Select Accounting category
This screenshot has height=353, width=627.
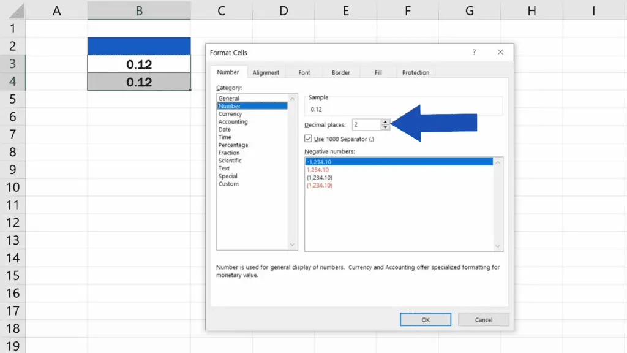click(x=252, y=122)
